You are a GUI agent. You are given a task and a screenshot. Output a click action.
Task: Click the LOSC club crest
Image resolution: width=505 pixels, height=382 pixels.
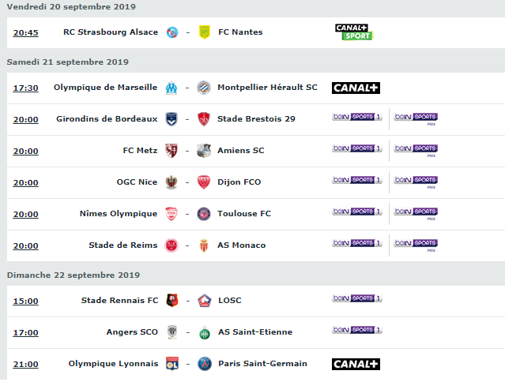click(x=205, y=301)
